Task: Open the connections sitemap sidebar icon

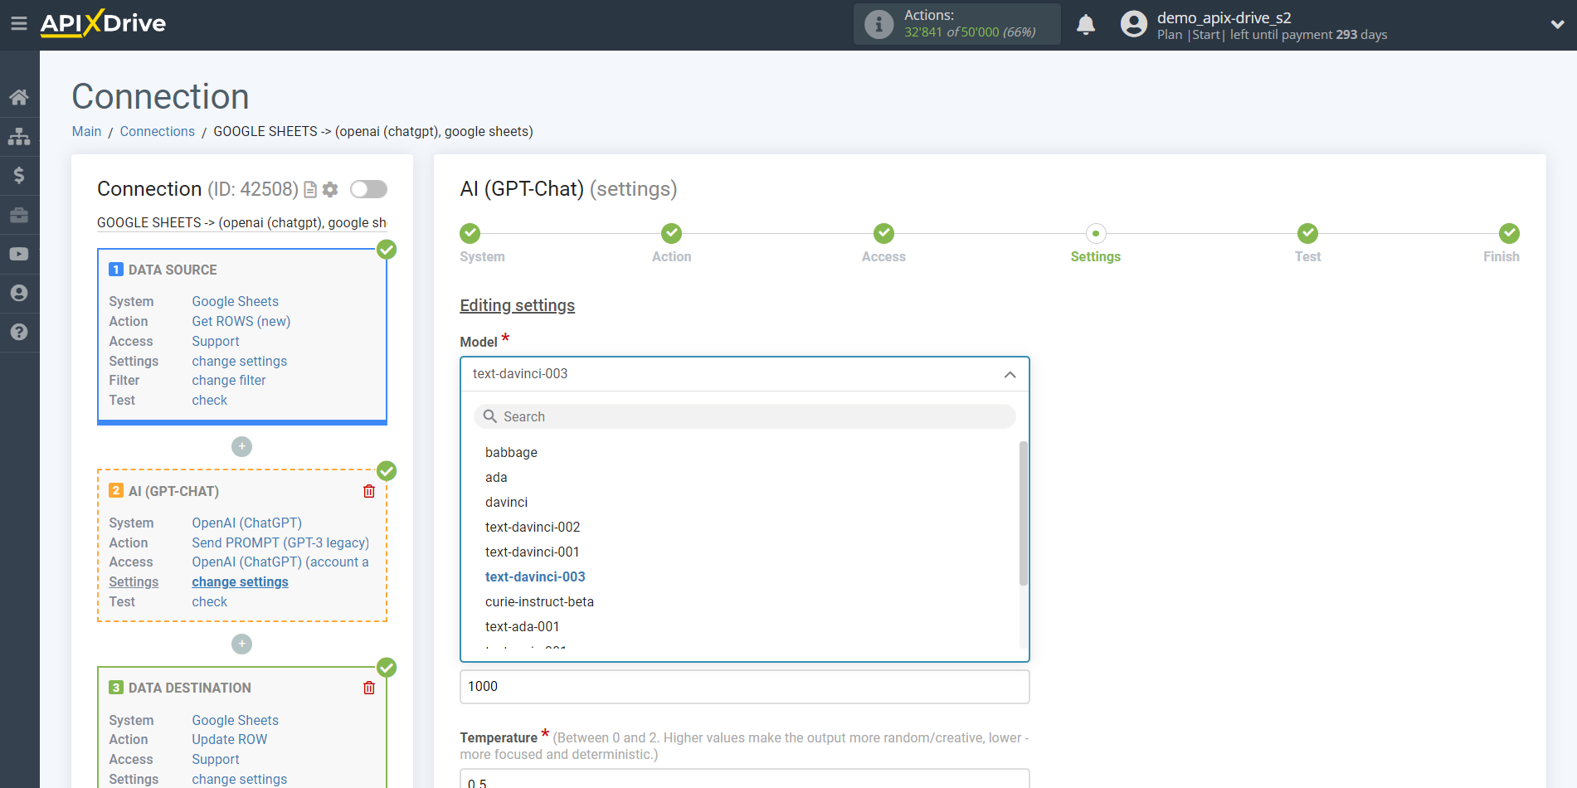Action: (x=19, y=136)
